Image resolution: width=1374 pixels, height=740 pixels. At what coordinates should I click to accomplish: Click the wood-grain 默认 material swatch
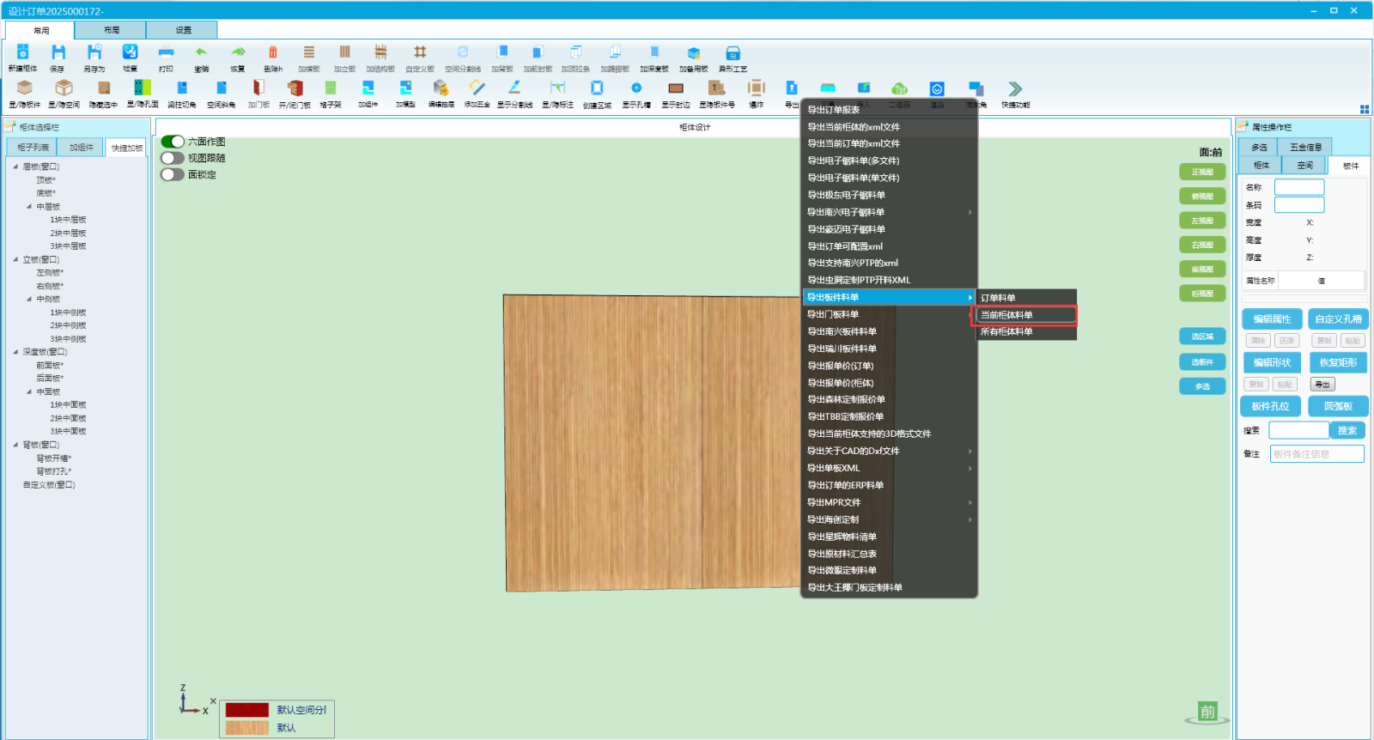tap(247, 727)
